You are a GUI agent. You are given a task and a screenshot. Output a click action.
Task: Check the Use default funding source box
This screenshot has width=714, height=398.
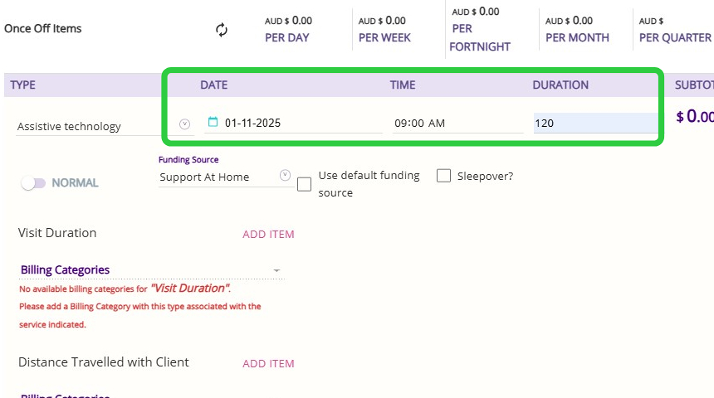pyautogui.click(x=305, y=184)
